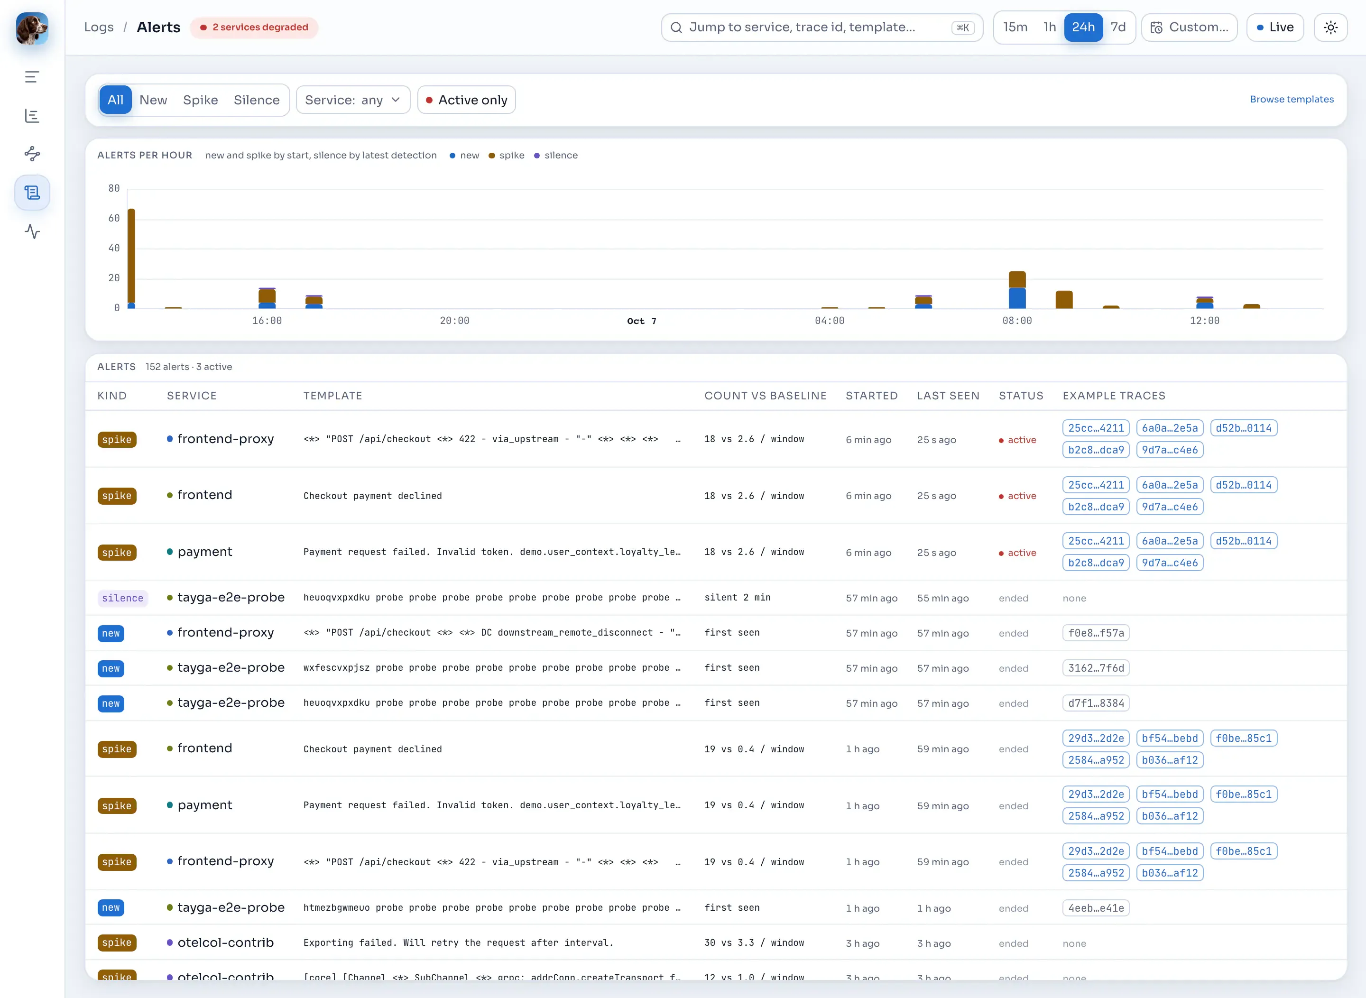This screenshot has height=998, width=1366.
Task: Click otelcol-contrib Exporting failed row service
Action: click(x=225, y=943)
